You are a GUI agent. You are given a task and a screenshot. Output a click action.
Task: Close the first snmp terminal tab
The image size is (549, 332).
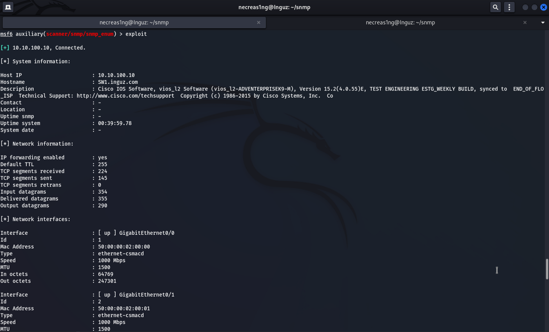click(258, 23)
